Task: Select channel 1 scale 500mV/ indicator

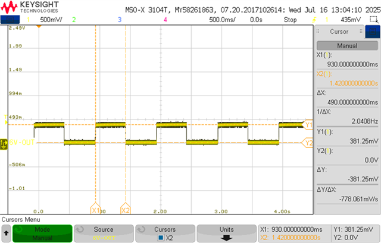Action: [51, 20]
